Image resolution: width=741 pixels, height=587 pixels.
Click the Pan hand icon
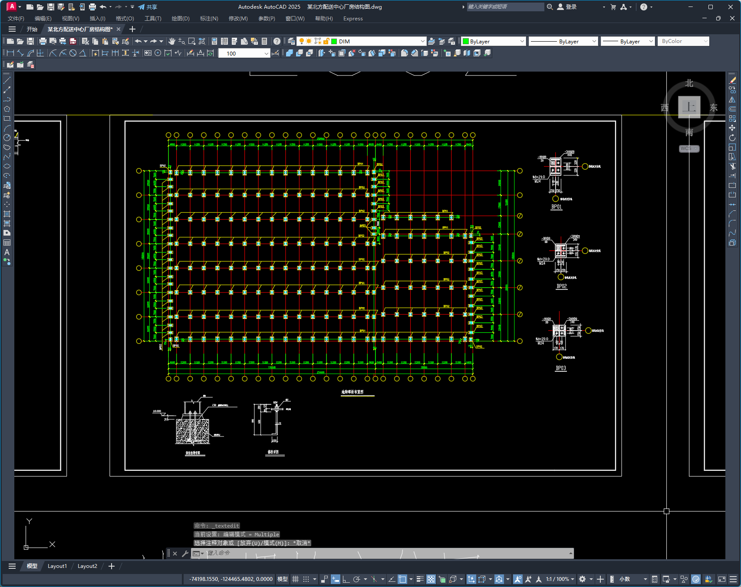[x=172, y=41]
